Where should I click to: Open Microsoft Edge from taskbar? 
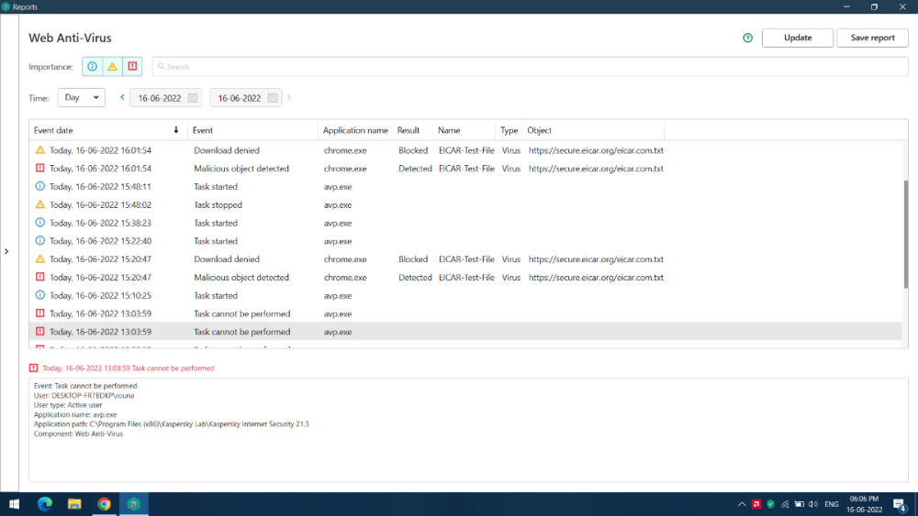(x=44, y=504)
